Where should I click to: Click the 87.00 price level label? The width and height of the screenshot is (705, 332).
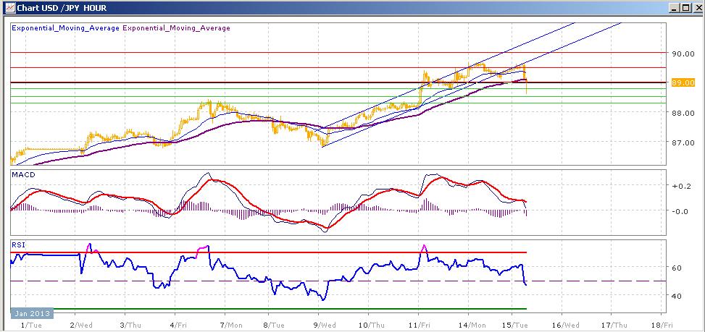tap(683, 142)
